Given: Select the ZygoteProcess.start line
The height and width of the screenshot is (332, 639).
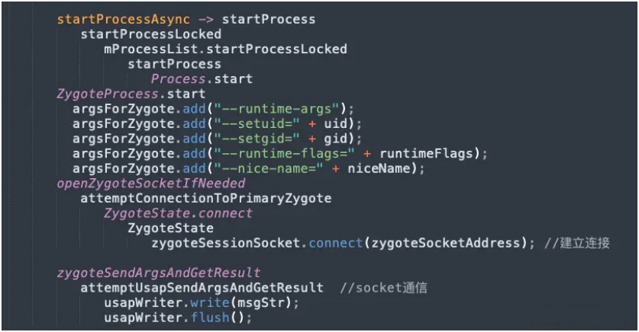Looking at the screenshot, I should point(131,94).
